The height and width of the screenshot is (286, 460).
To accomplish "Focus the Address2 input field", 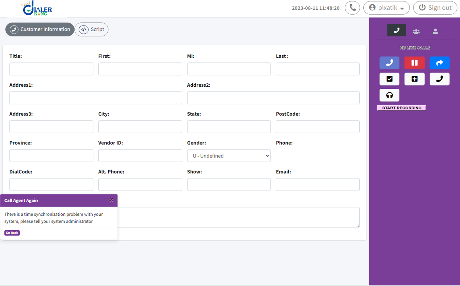I will pyautogui.click(x=273, y=98).
